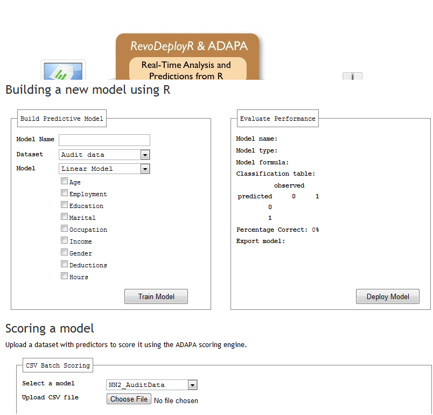The height and width of the screenshot is (415, 433).
Task: Enable the Age predictor checkbox
Action: 65,182
